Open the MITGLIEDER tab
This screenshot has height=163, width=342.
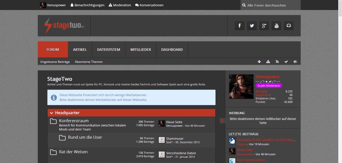pyautogui.click(x=141, y=50)
